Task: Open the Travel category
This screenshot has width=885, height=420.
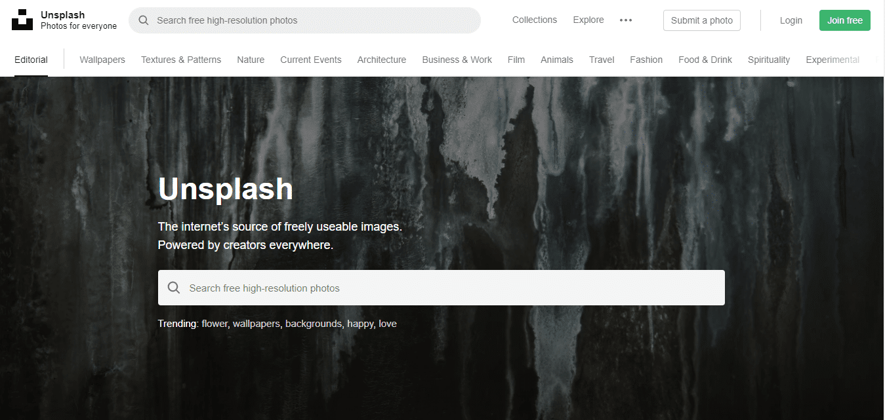Action: (x=602, y=60)
